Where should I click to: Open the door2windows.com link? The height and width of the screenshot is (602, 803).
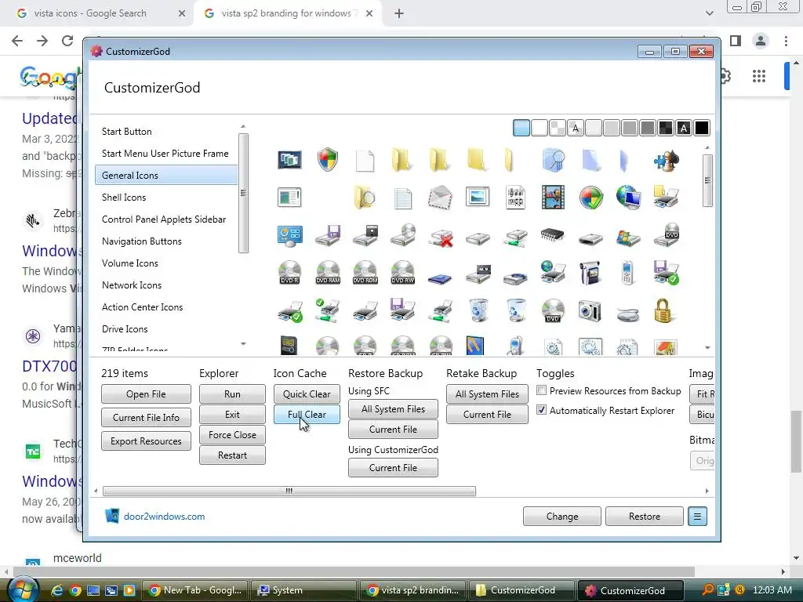click(164, 517)
